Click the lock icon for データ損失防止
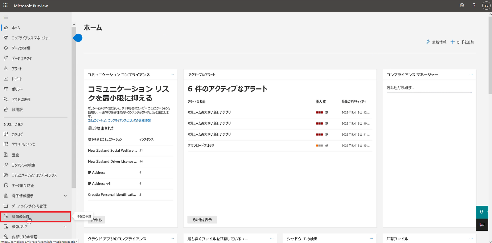The height and width of the screenshot is (243, 492). pos(6,185)
